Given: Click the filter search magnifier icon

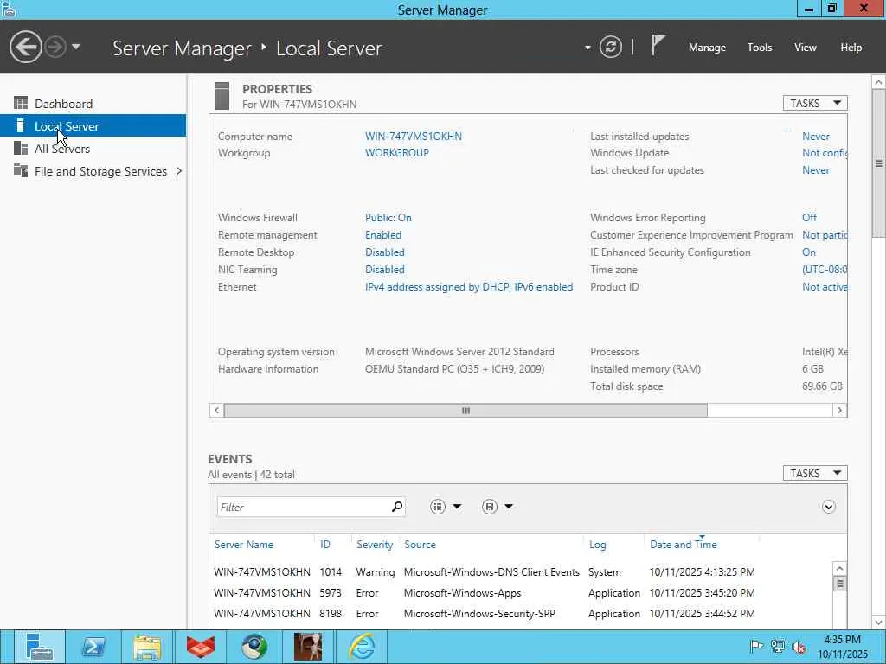Looking at the screenshot, I should click(397, 507).
